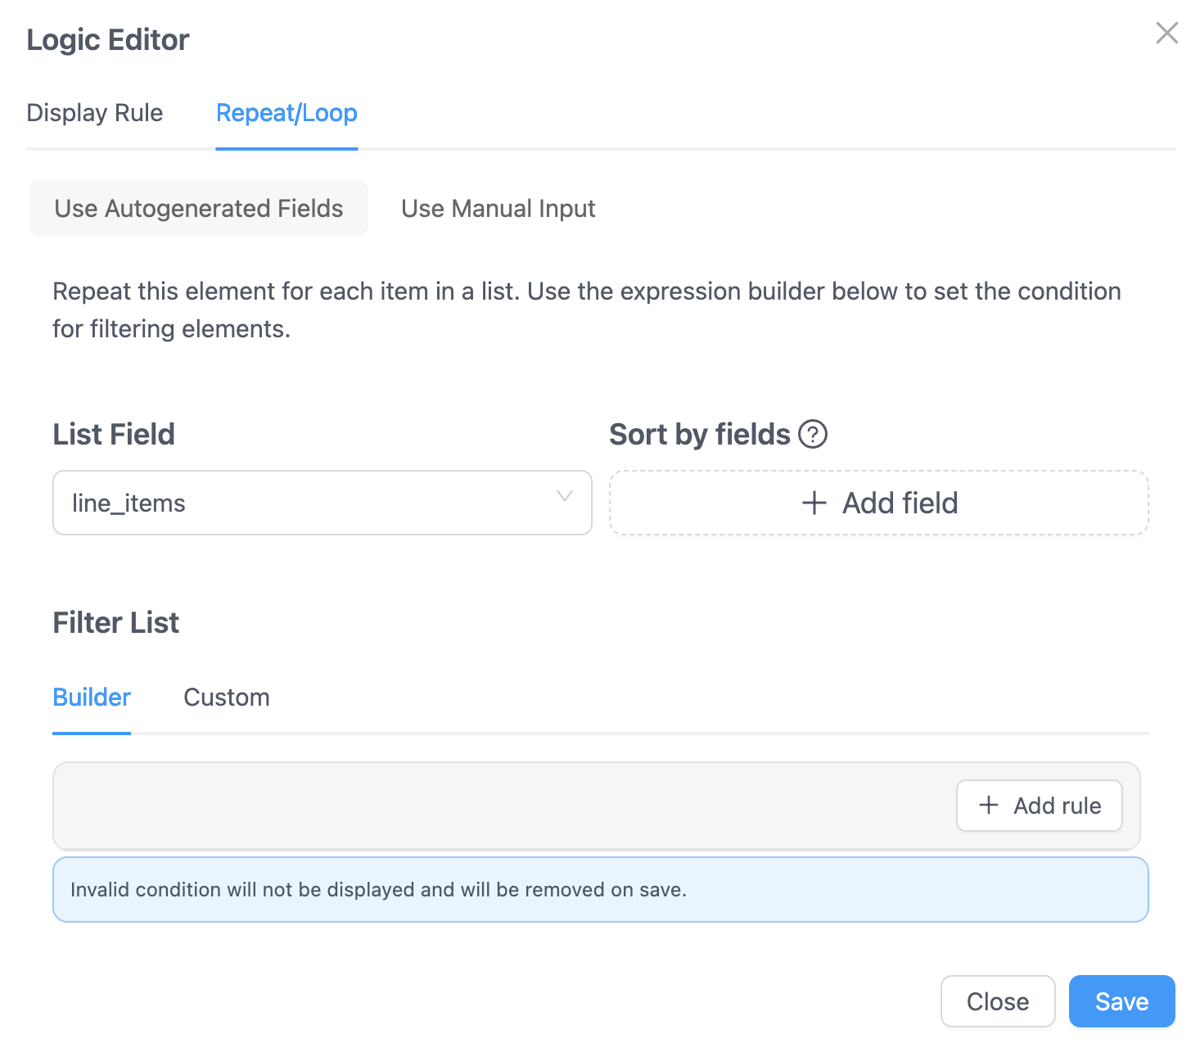Viewport: 1200px width, 1043px height.
Task: Switch to Use Manual Input mode
Action: (x=498, y=209)
